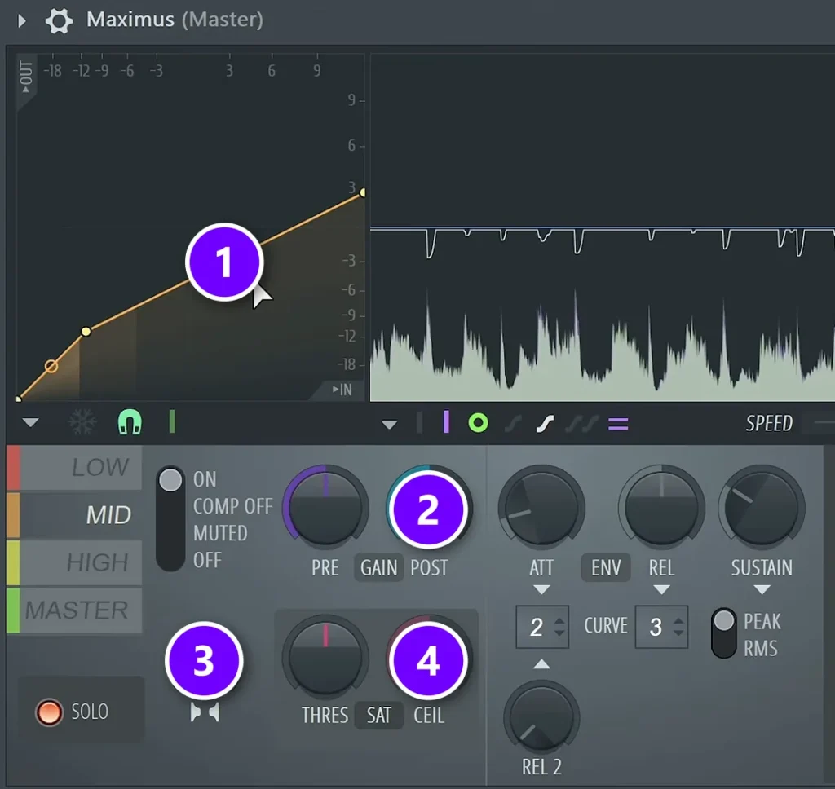Select the HIGH band tab
Viewport: 835px width, 789px height.
click(74, 562)
